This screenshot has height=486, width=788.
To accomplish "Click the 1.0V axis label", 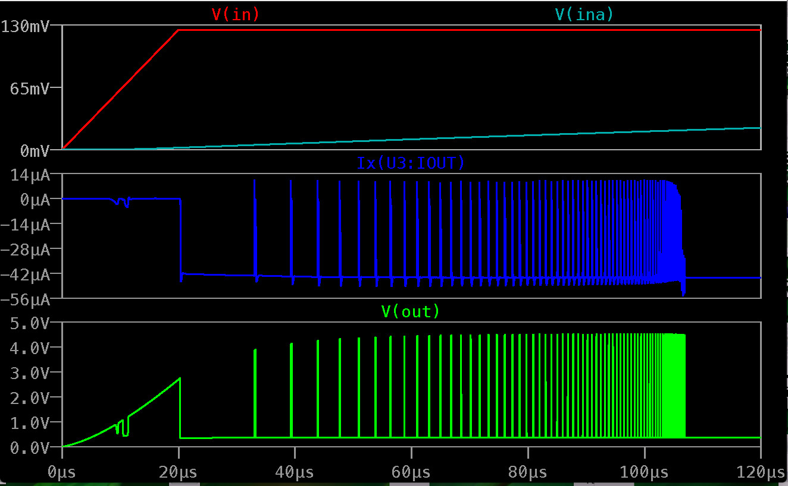I will point(29,423).
